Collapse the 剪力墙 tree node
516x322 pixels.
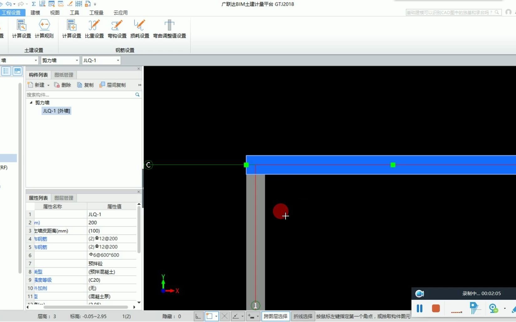(x=31, y=103)
